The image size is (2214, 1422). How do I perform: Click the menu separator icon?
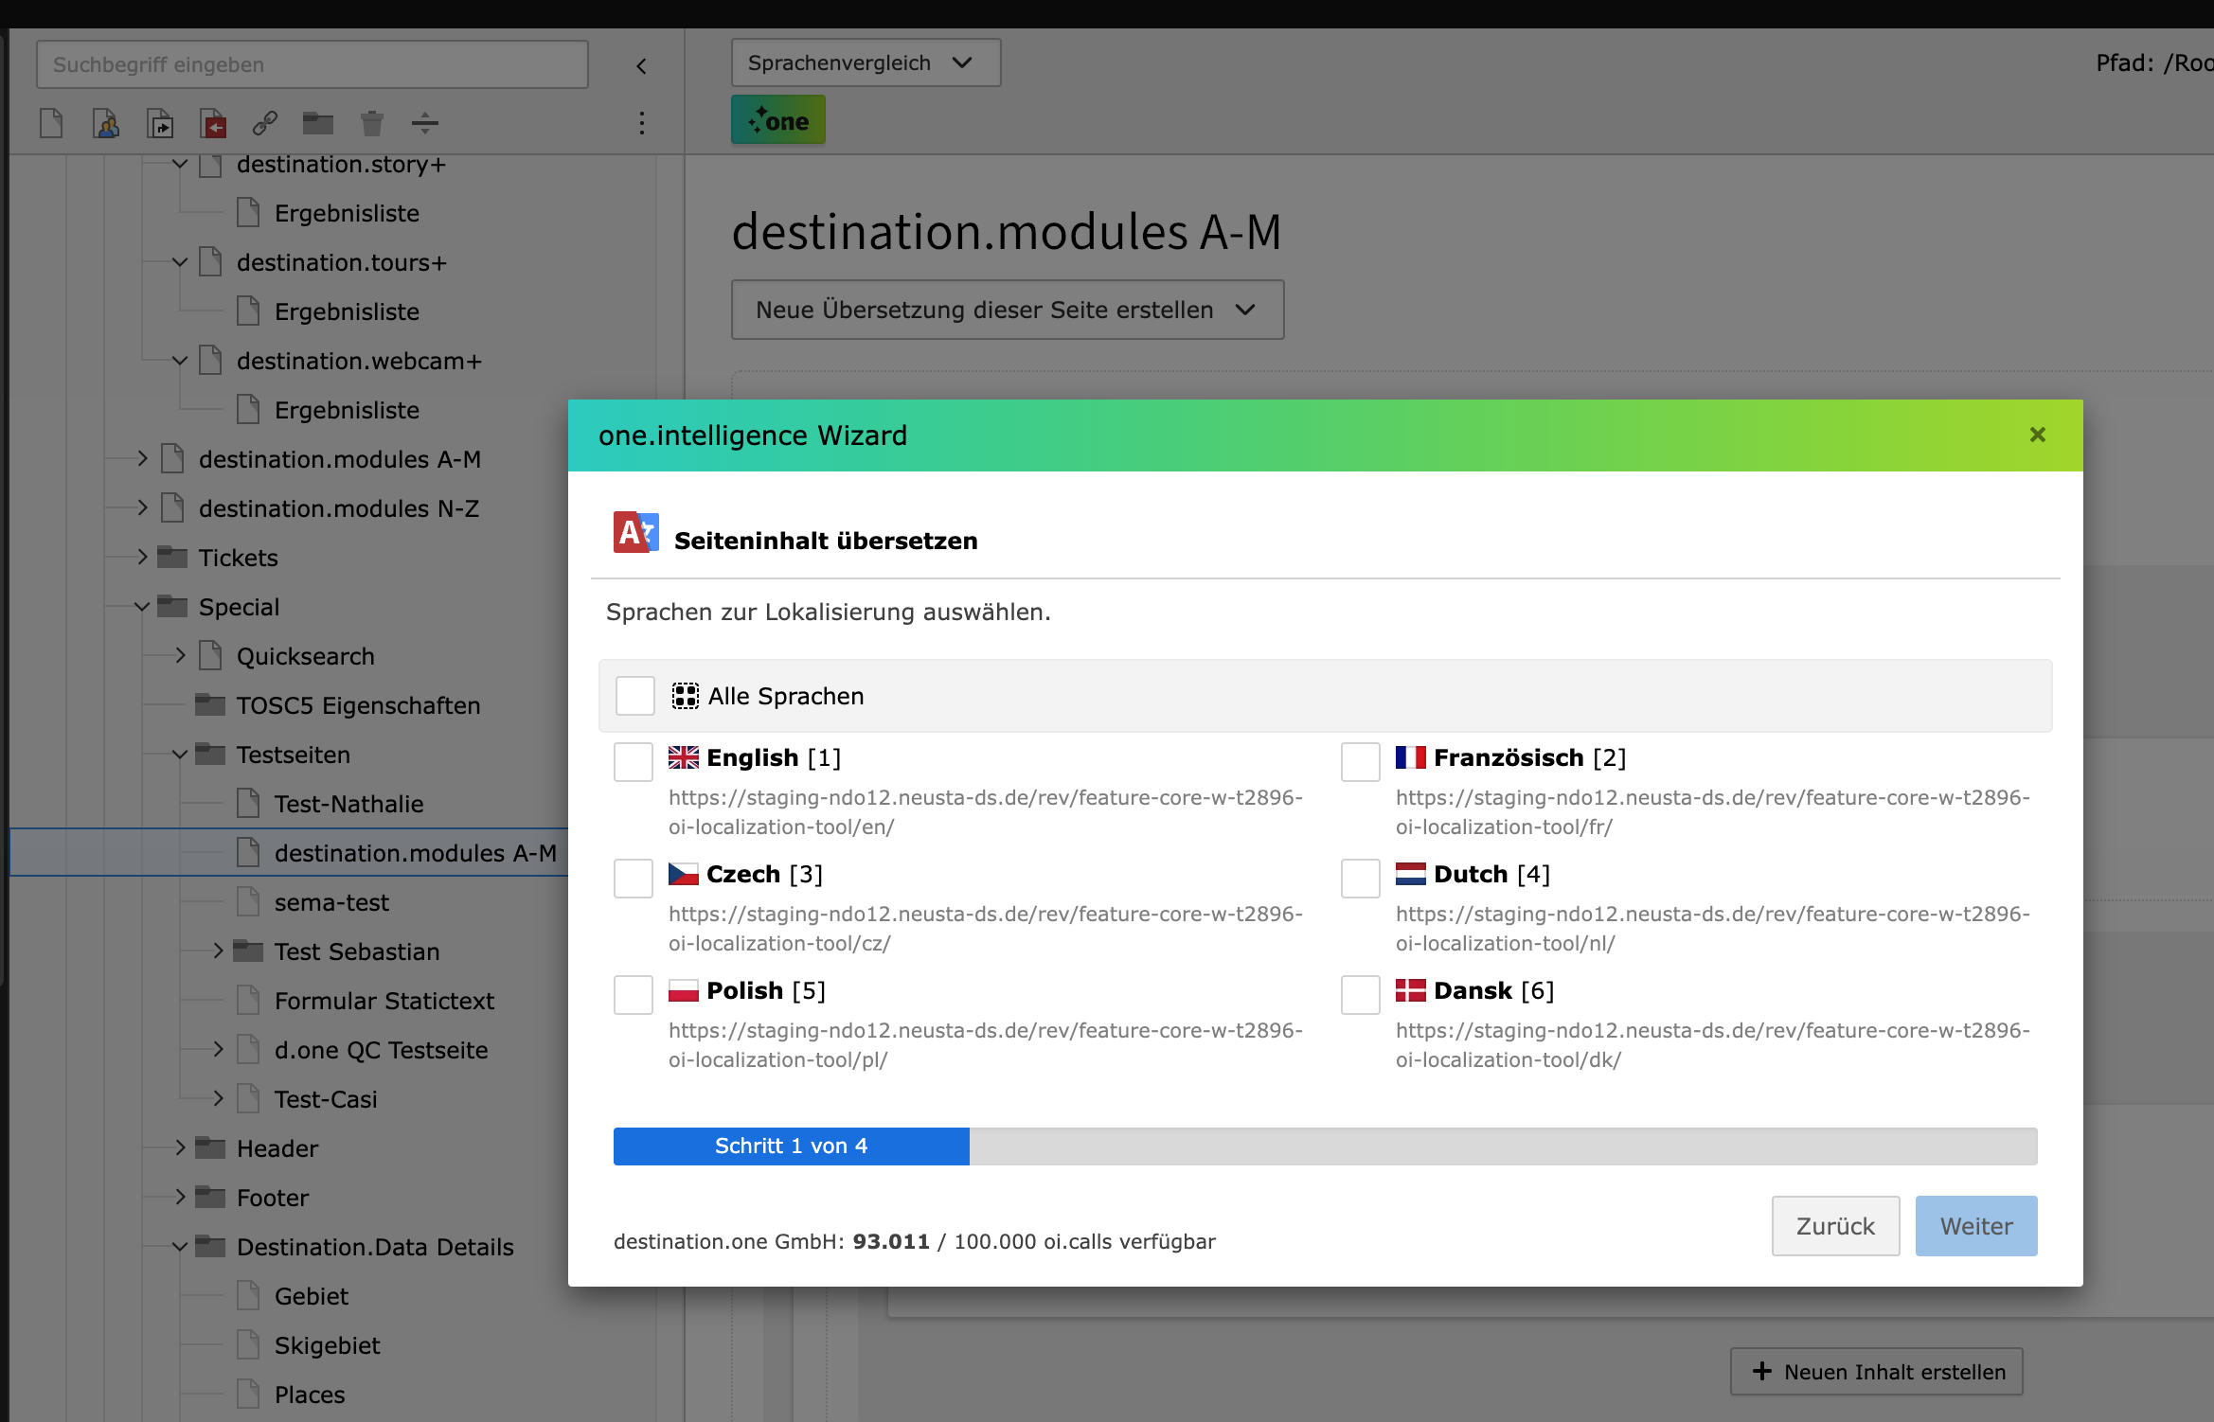tap(425, 123)
